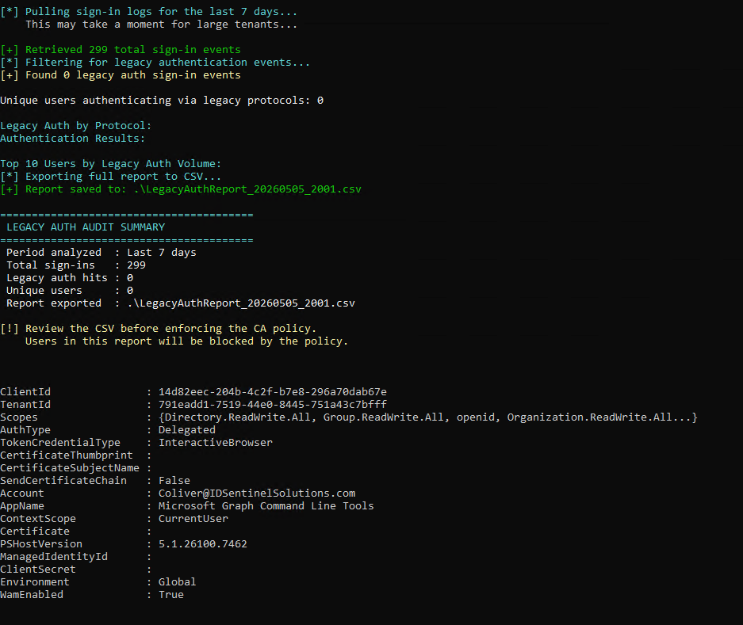The image size is (743, 625).
Task: Click the green 'Report saved to:' CSV path line
Action: tap(181, 189)
